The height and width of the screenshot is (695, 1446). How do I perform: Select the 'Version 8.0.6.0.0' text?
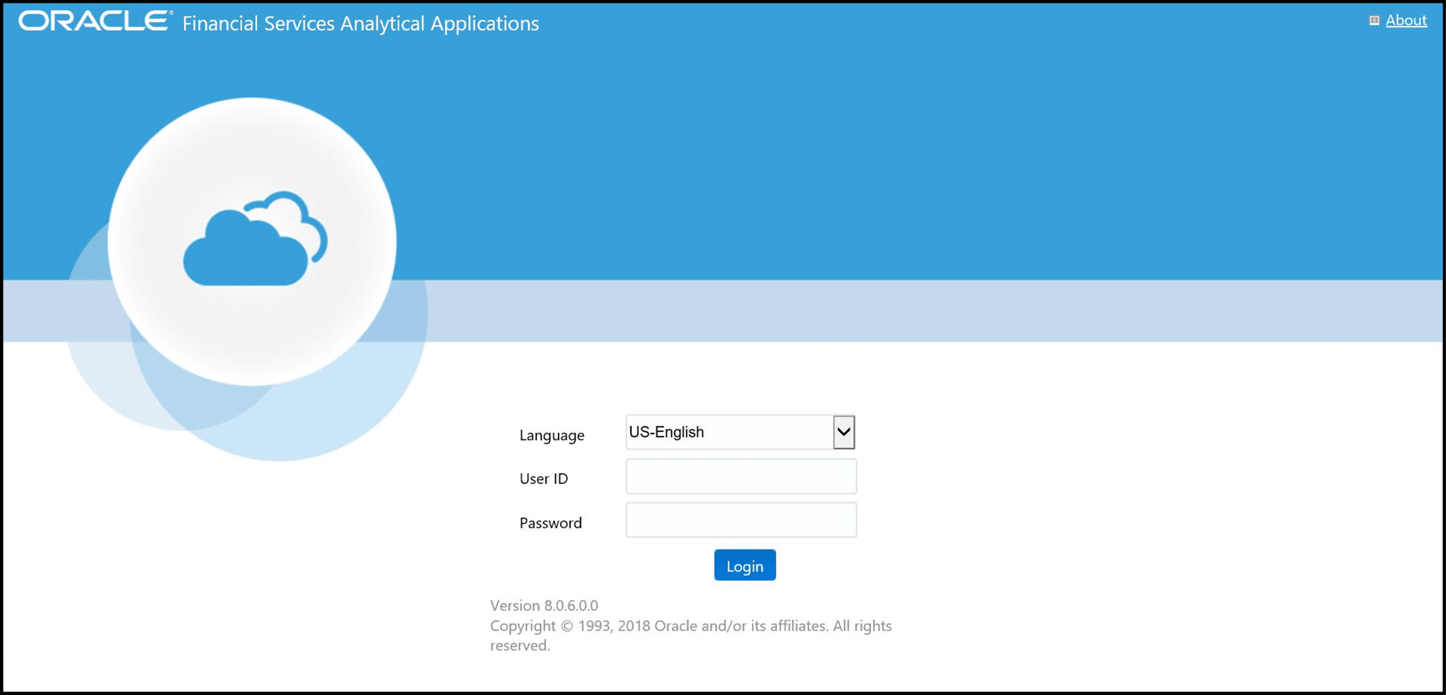point(544,606)
